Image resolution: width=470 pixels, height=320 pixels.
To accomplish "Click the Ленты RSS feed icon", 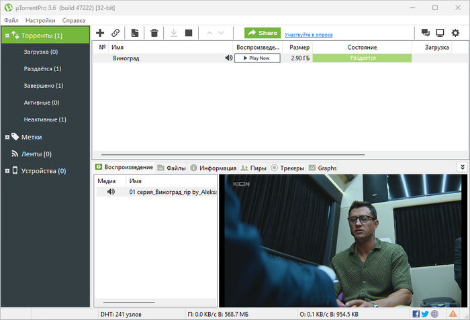I will coord(15,154).
